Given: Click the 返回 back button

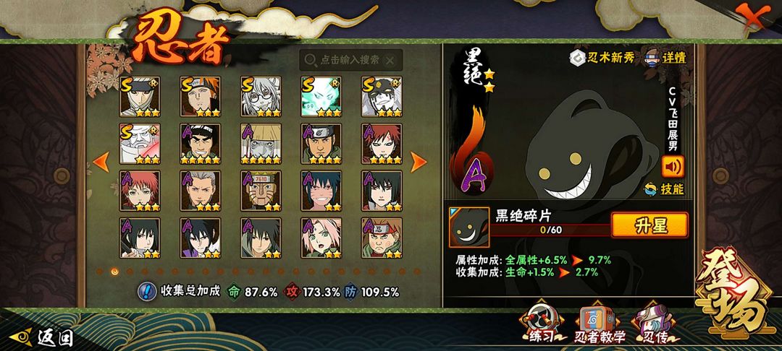Looking at the screenshot, I should pyautogui.click(x=43, y=337).
